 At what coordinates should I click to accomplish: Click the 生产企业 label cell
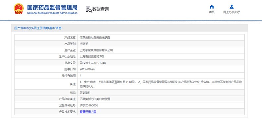(x=46, y=50)
